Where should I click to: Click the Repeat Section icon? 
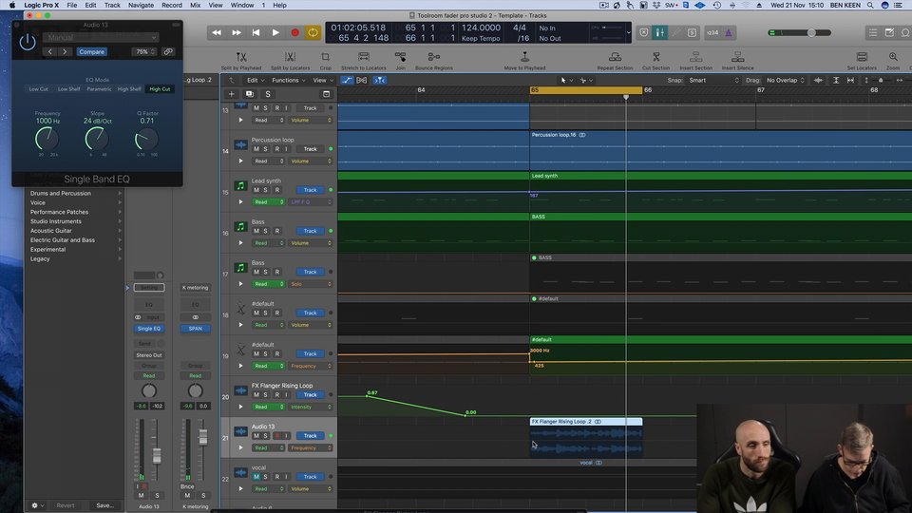[x=615, y=60]
